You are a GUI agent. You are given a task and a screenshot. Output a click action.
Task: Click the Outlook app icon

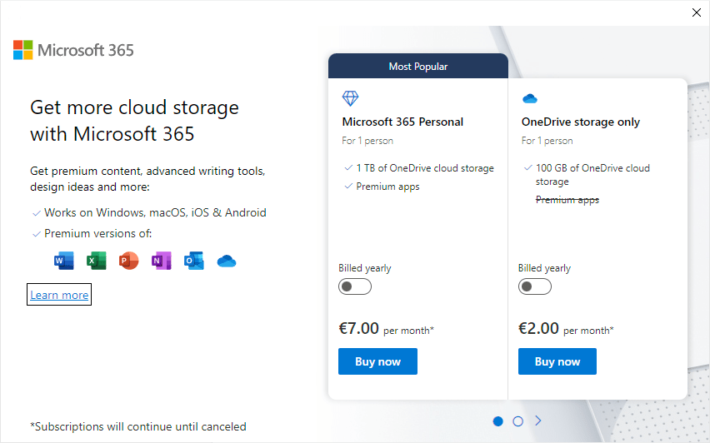click(x=193, y=261)
